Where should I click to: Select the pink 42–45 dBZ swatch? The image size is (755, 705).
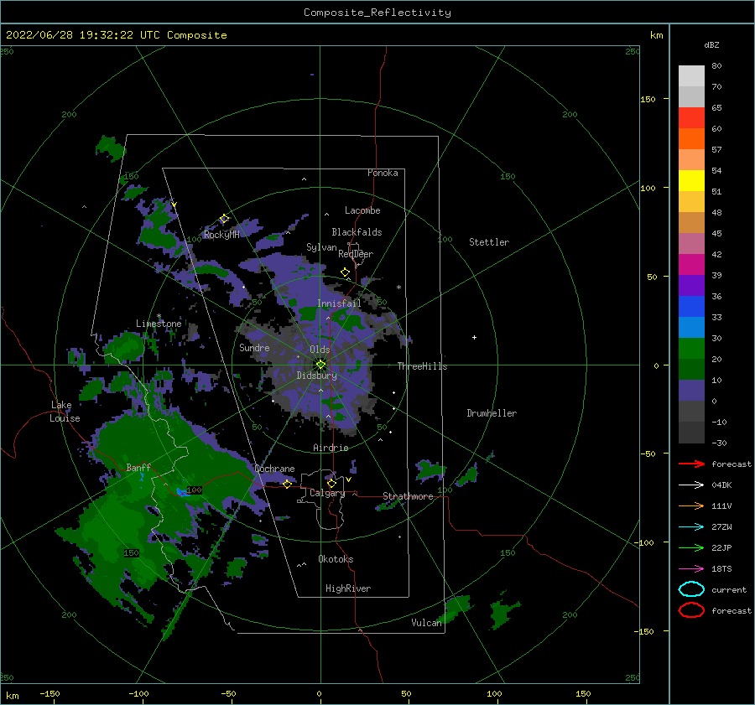(x=691, y=243)
